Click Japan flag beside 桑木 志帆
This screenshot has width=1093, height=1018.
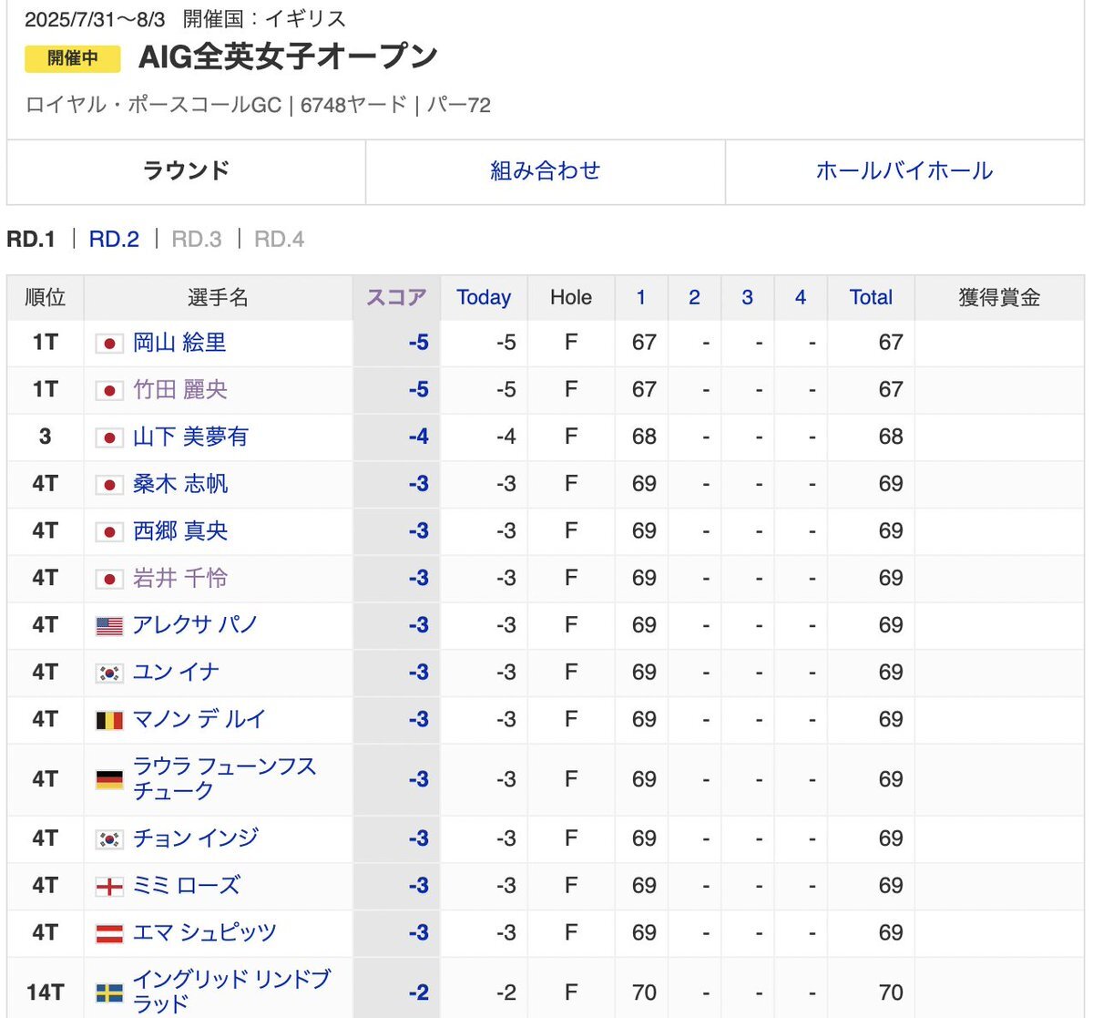click(109, 485)
